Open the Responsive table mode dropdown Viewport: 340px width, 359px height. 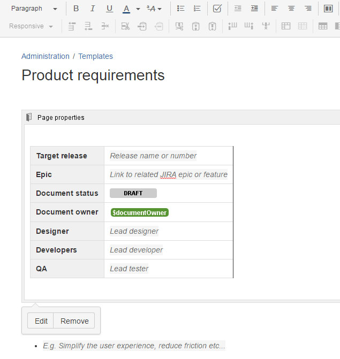coord(31,26)
